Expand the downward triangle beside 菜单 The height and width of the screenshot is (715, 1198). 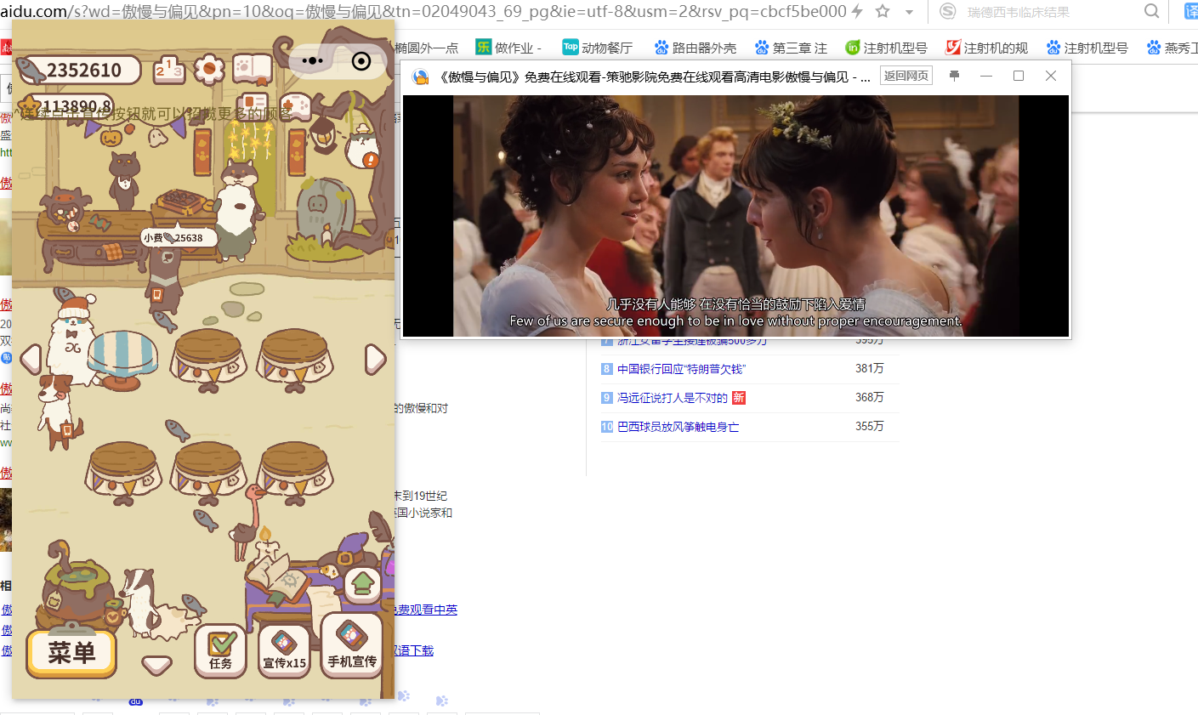[156, 664]
